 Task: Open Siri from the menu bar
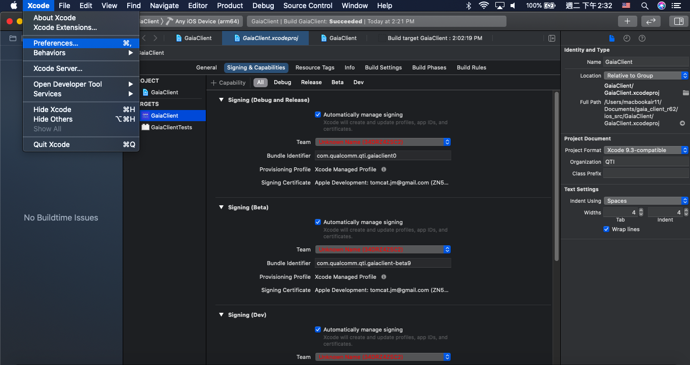click(x=662, y=6)
